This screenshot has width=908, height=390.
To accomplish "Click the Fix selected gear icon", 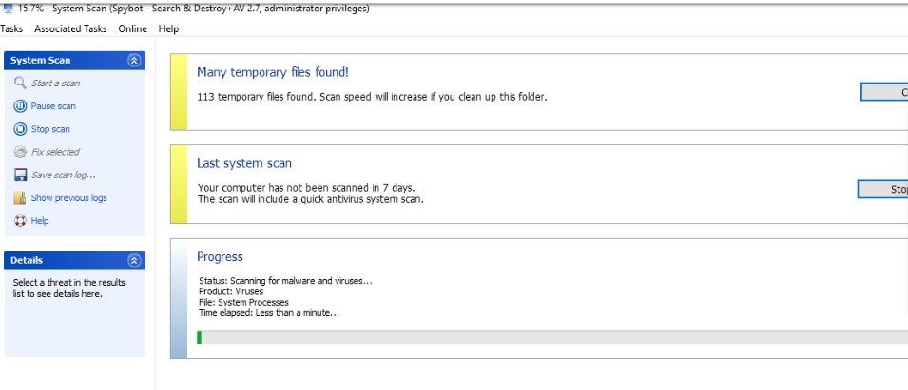I will [20, 152].
